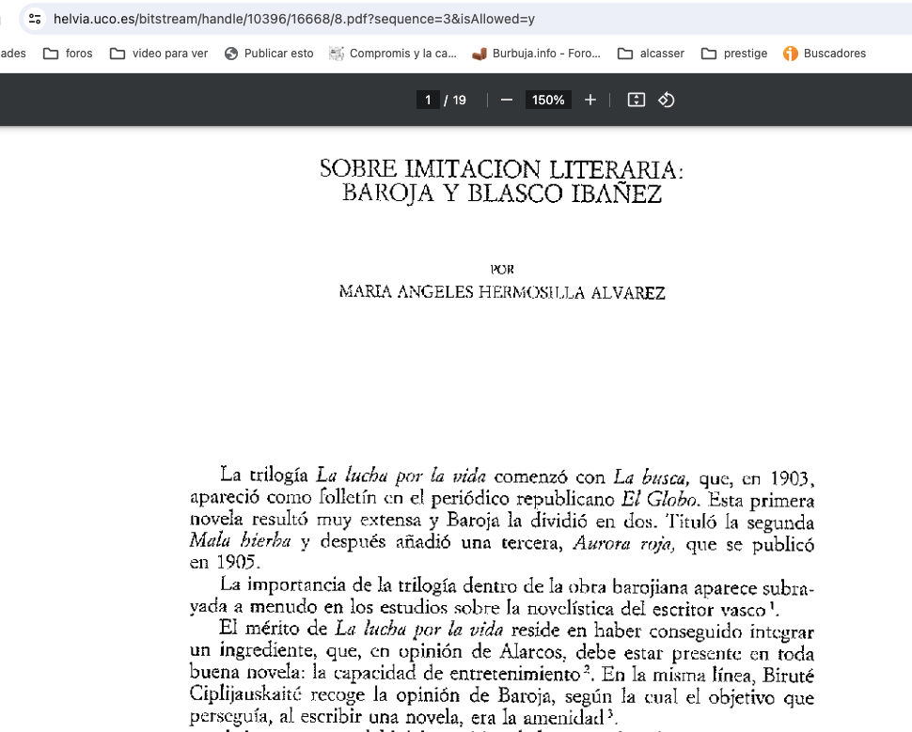Open the foros bookmark folder
The height and width of the screenshot is (732, 912).
click(69, 54)
